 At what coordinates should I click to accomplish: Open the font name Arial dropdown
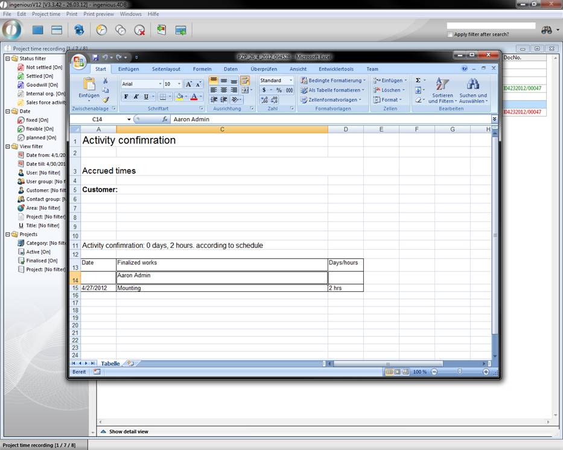160,84
